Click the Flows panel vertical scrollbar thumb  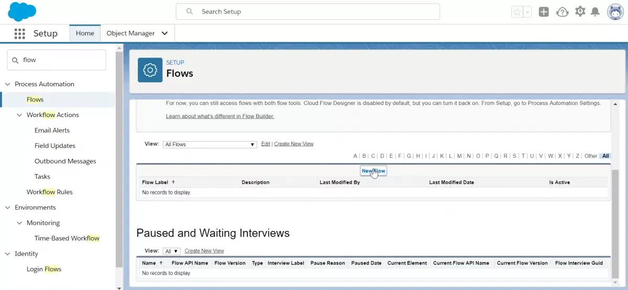(615, 224)
